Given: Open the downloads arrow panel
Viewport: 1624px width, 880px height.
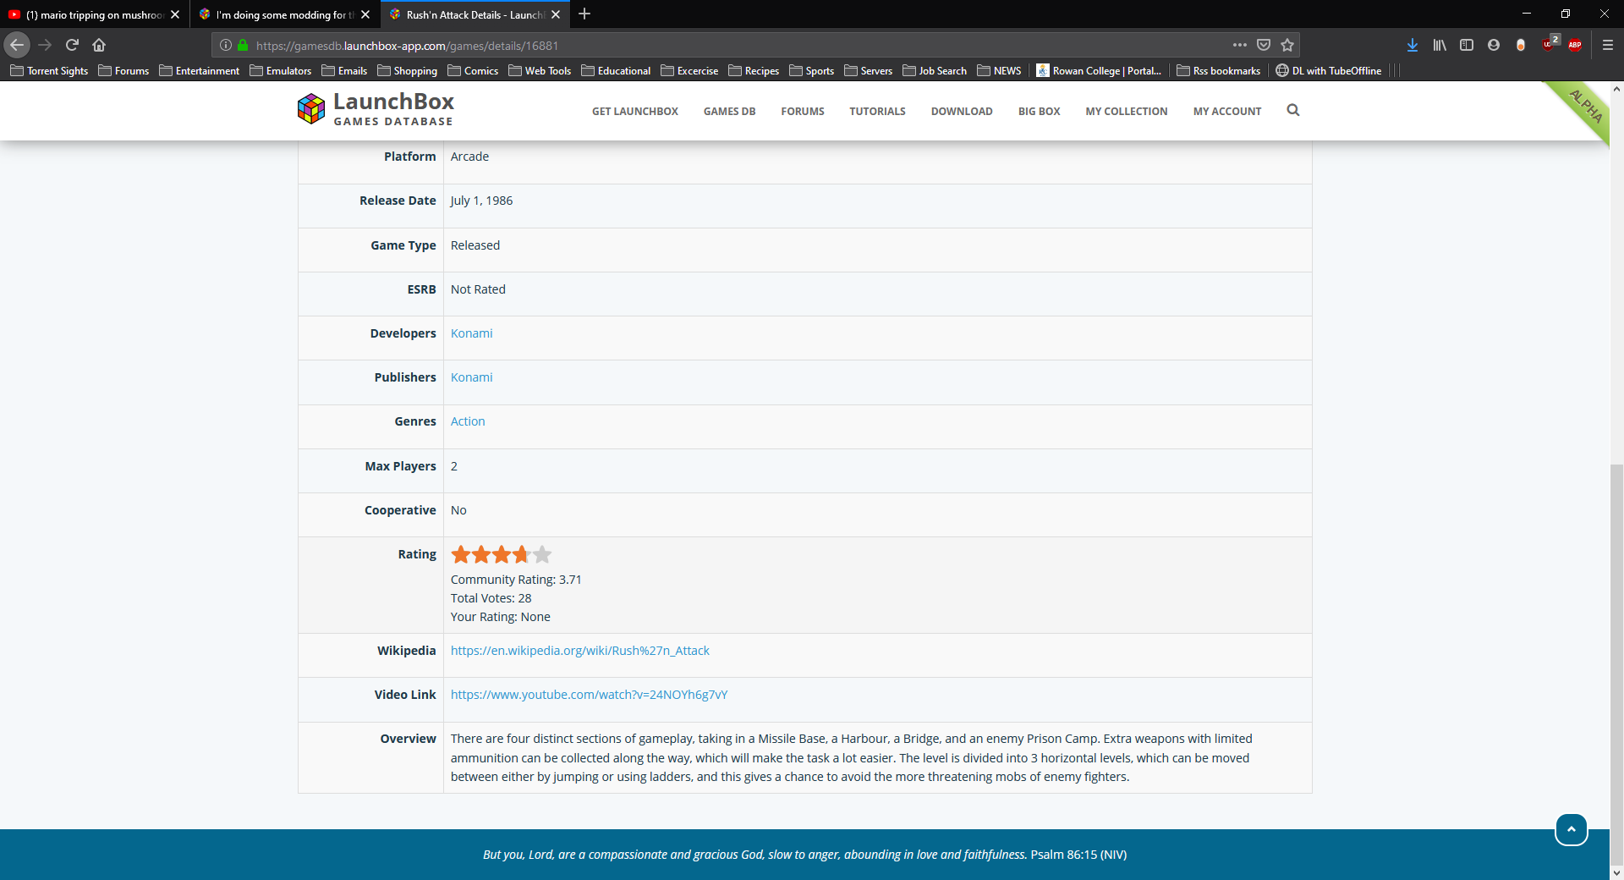Looking at the screenshot, I should coord(1413,45).
